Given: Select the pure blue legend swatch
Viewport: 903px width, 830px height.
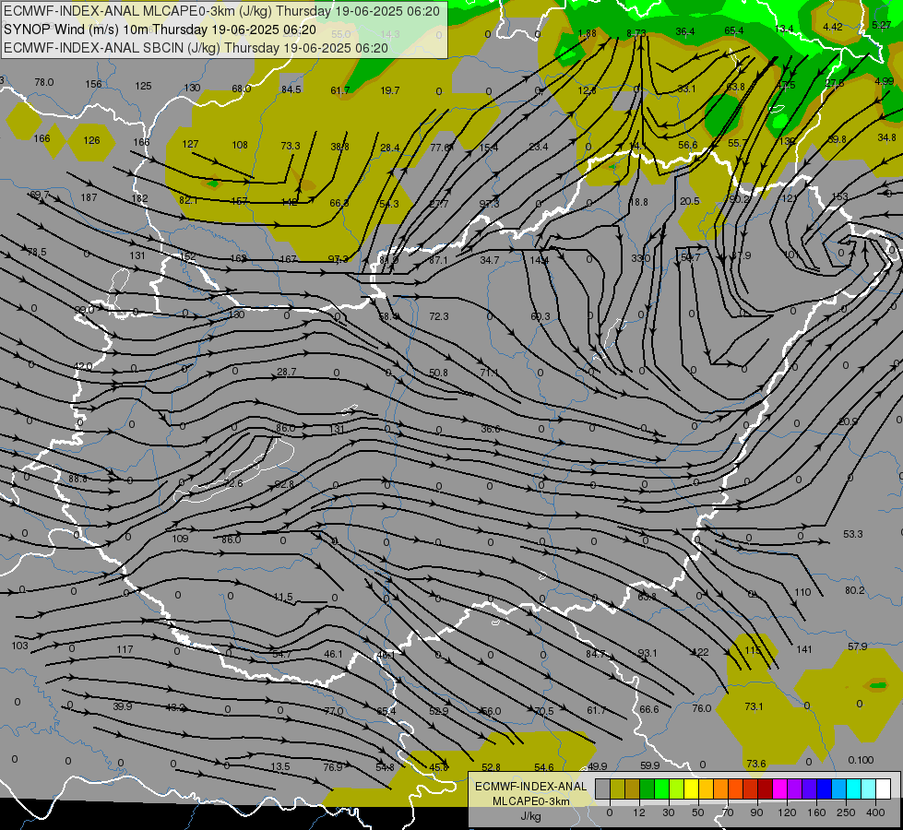Looking at the screenshot, I should pyautogui.click(x=824, y=788).
